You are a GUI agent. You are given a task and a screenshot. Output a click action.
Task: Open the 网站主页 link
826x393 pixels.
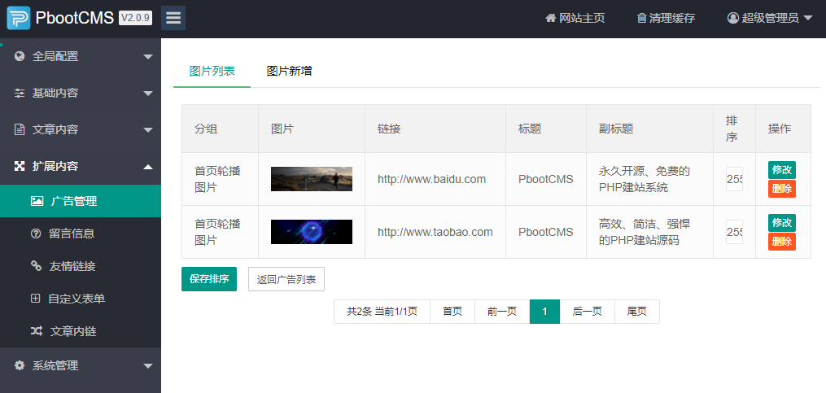coord(575,18)
